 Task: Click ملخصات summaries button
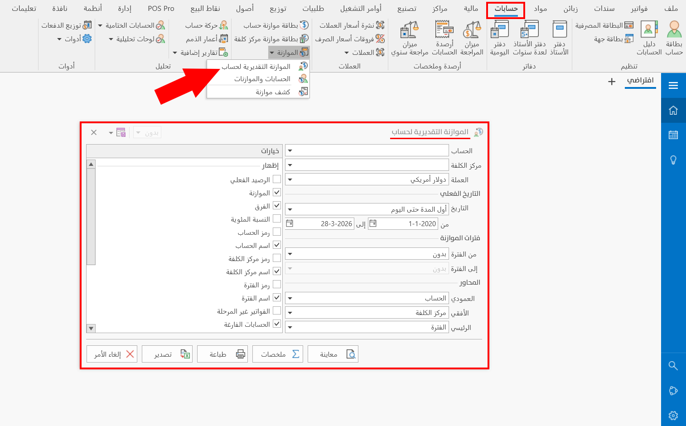pyautogui.click(x=278, y=354)
